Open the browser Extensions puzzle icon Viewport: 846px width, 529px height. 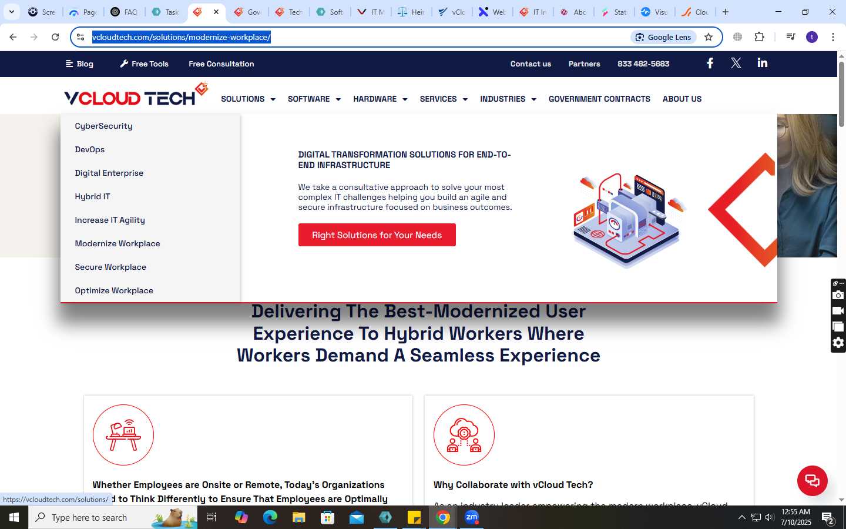pos(759,37)
